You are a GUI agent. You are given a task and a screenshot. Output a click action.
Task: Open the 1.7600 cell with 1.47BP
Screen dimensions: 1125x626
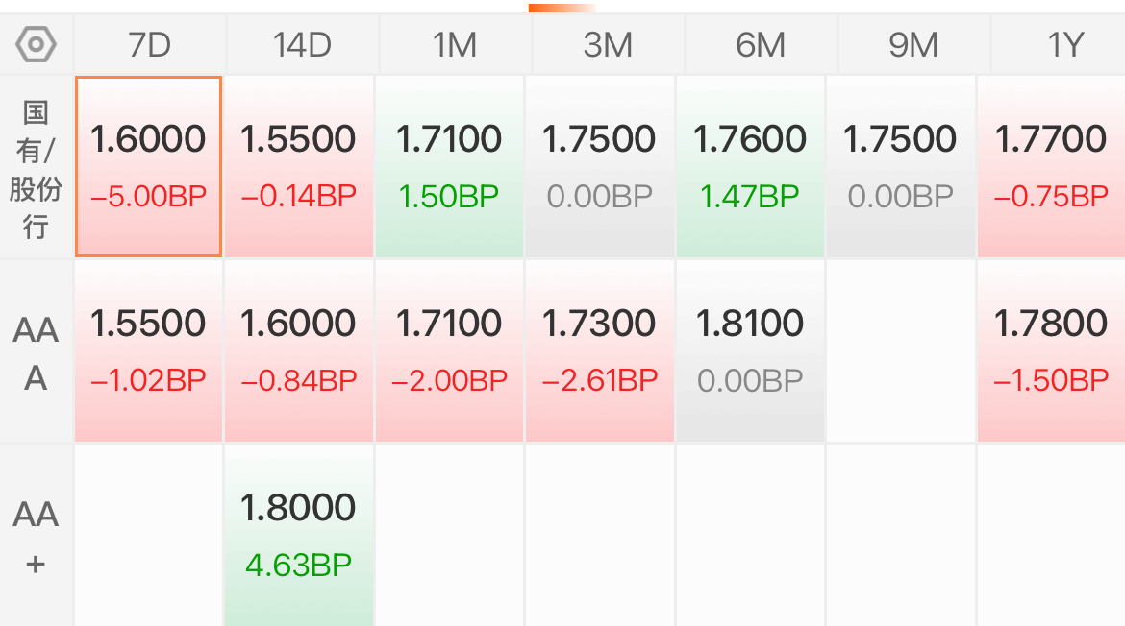point(750,167)
